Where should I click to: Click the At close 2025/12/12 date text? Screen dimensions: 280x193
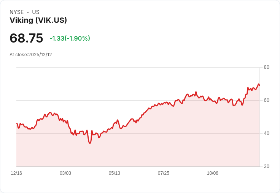pyautogui.click(x=31, y=55)
